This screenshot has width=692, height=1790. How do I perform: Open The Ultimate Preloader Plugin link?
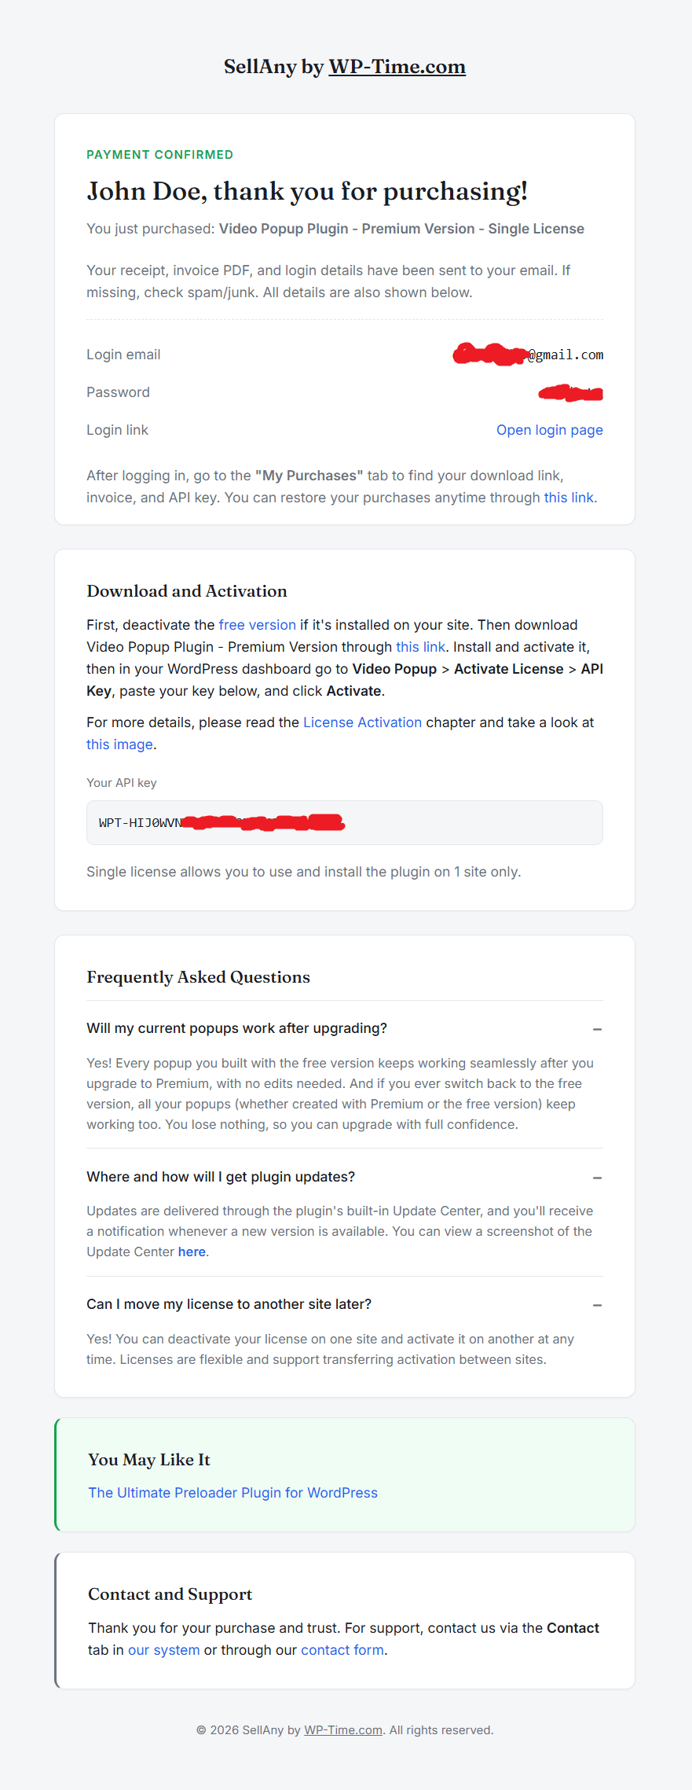(x=232, y=1493)
